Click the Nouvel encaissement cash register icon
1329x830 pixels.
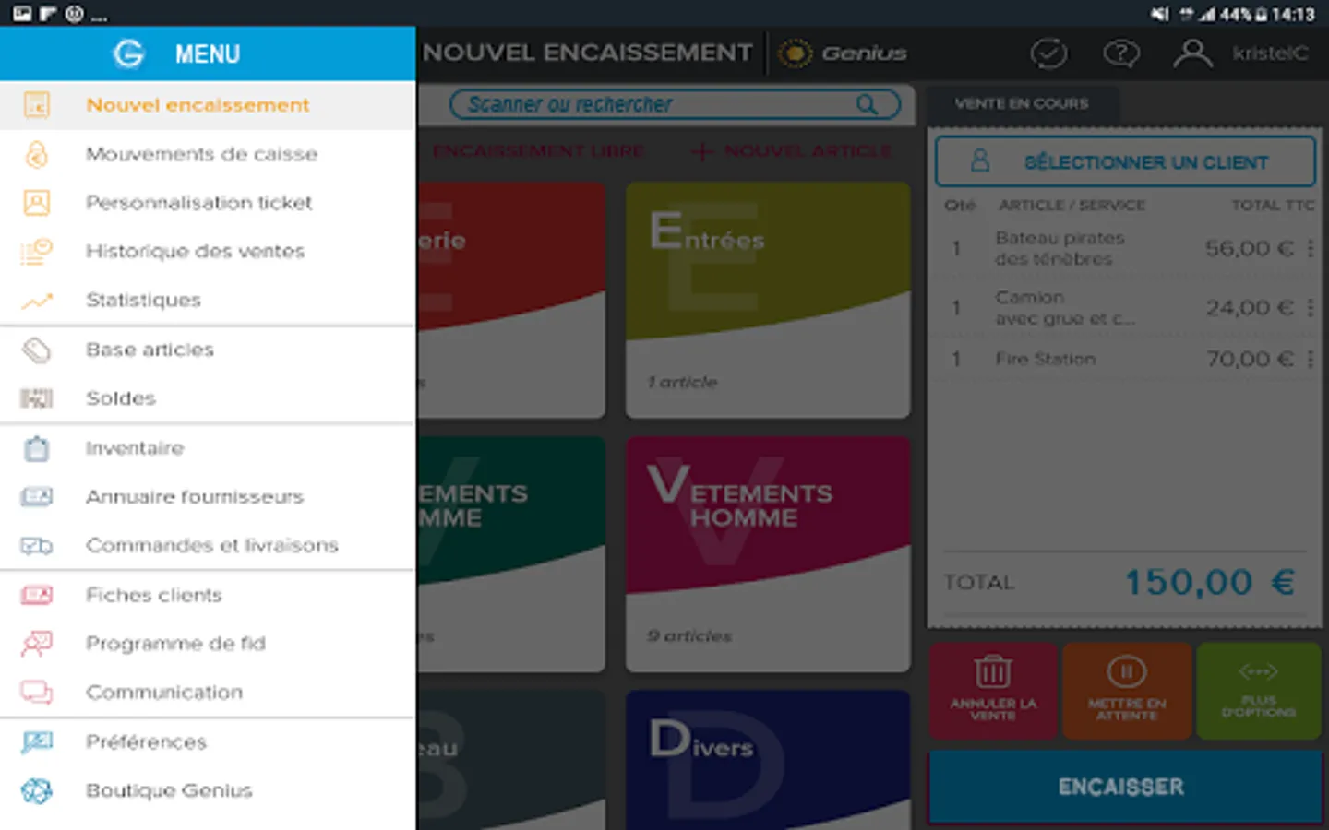tap(36, 105)
